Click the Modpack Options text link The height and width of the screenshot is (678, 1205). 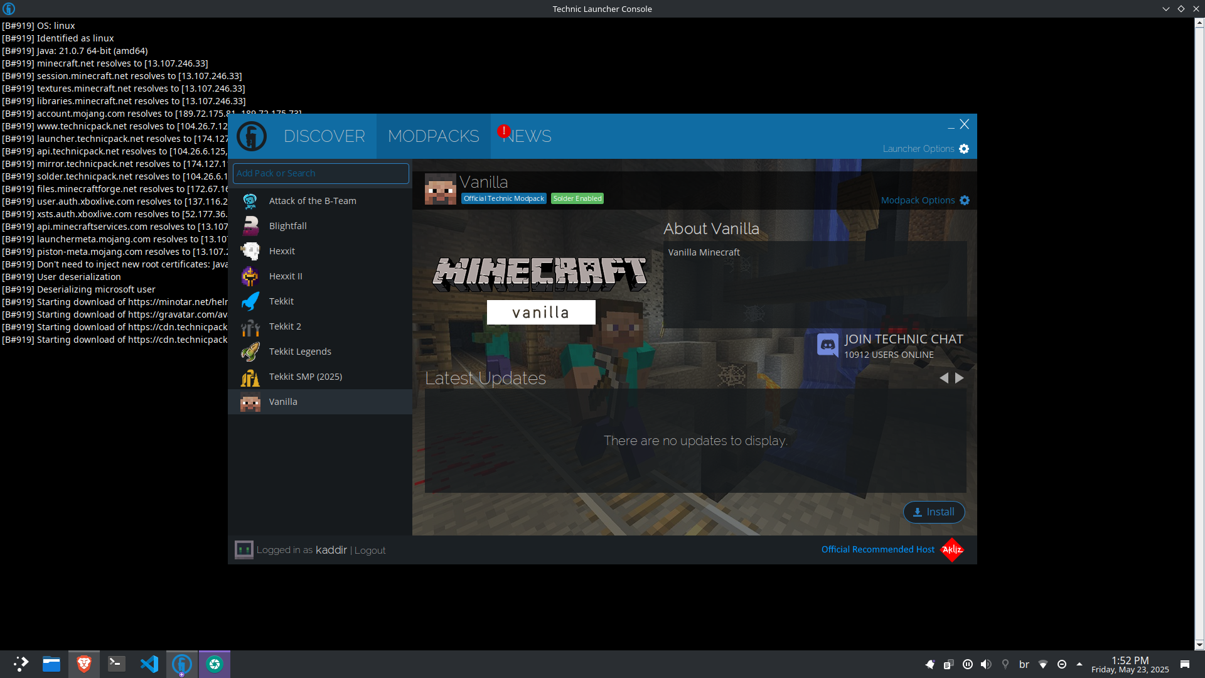tap(918, 200)
